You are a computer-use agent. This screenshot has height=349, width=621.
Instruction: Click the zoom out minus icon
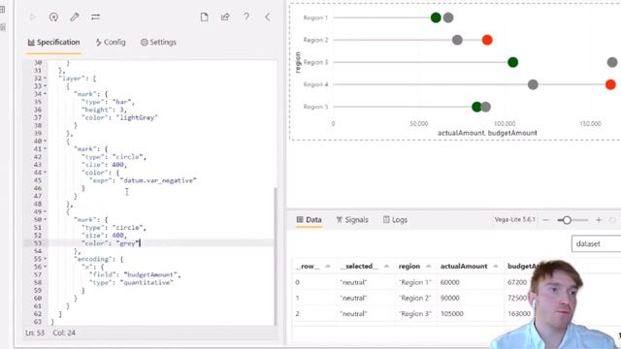click(x=545, y=220)
